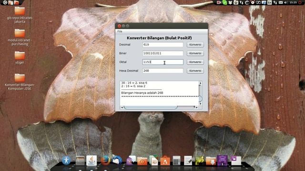Click the 15:25 clock in top panel
Viewport: 305px width, 171px height.
(x=293, y=2)
